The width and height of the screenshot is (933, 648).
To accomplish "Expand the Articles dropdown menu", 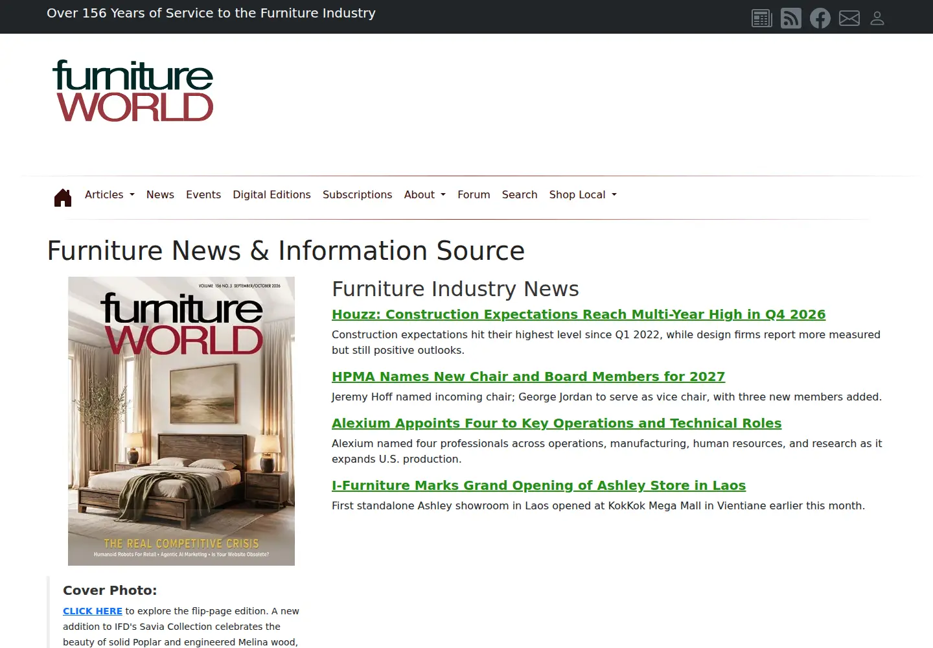I will click(x=109, y=194).
